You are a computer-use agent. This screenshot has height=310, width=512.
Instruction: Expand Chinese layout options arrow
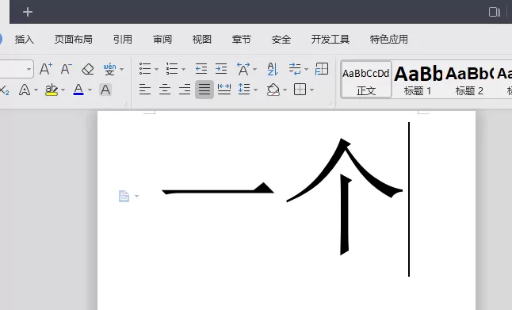coord(254,69)
